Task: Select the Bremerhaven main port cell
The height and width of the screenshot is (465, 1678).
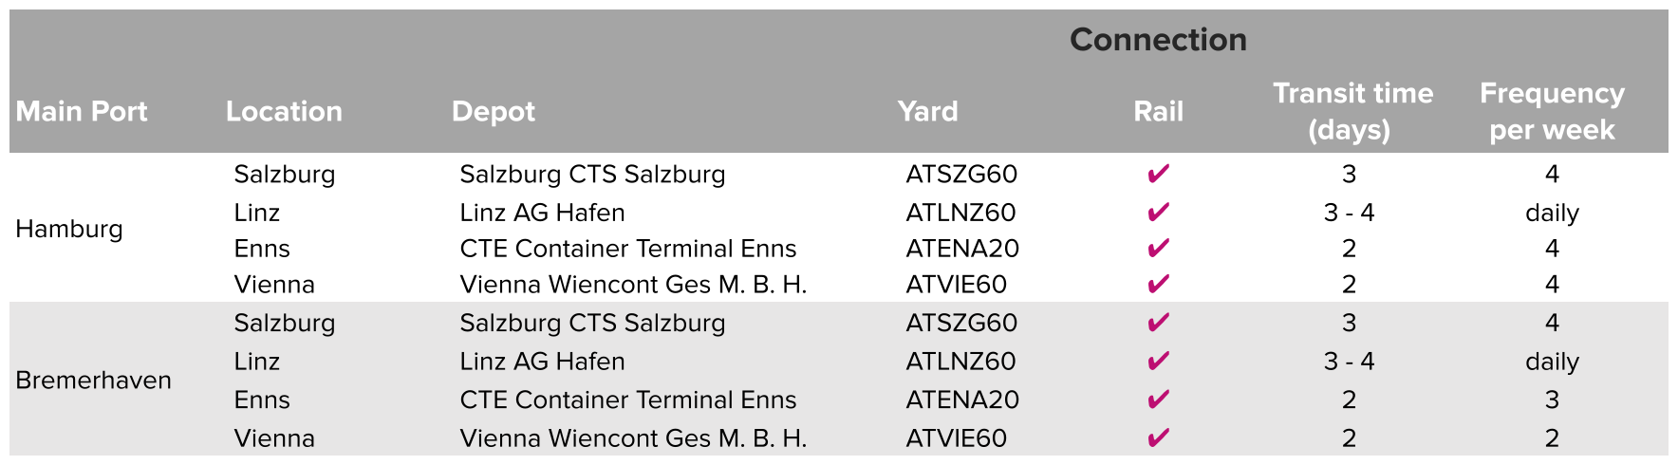Action: (93, 381)
